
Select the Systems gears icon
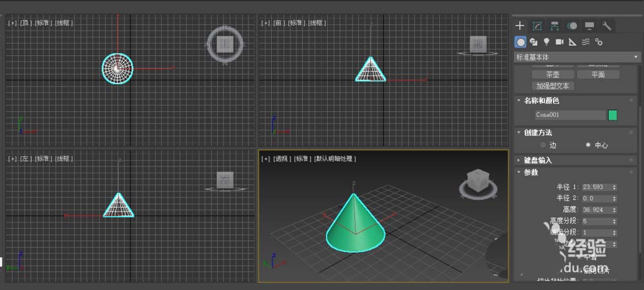[599, 42]
